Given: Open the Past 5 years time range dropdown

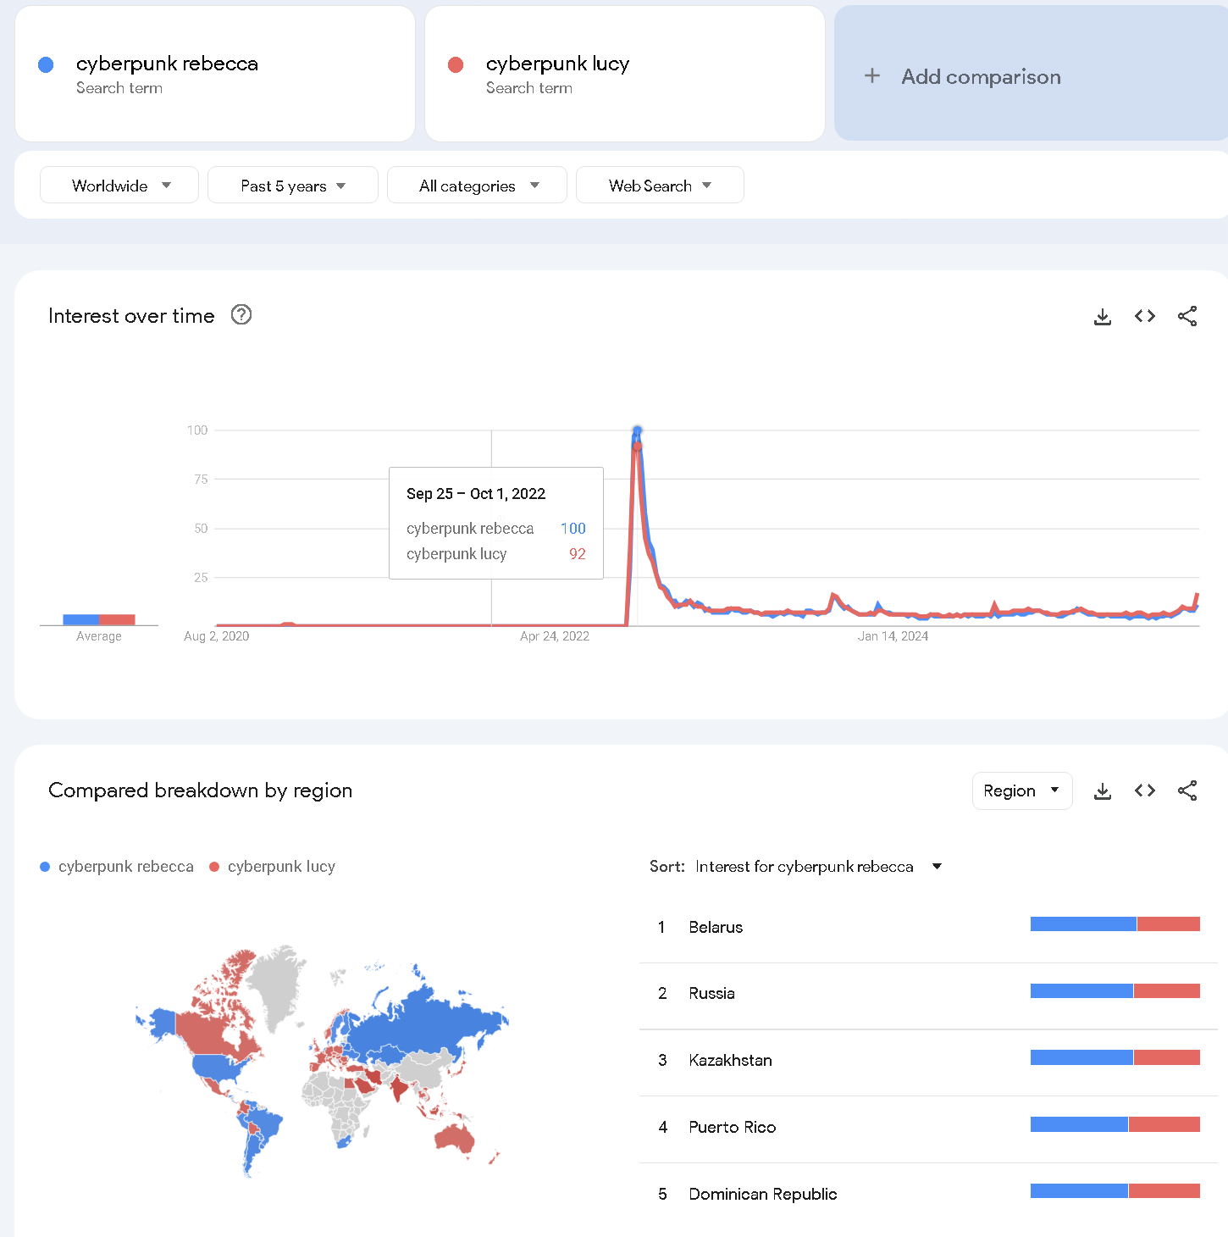Looking at the screenshot, I should tap(293, 185).
